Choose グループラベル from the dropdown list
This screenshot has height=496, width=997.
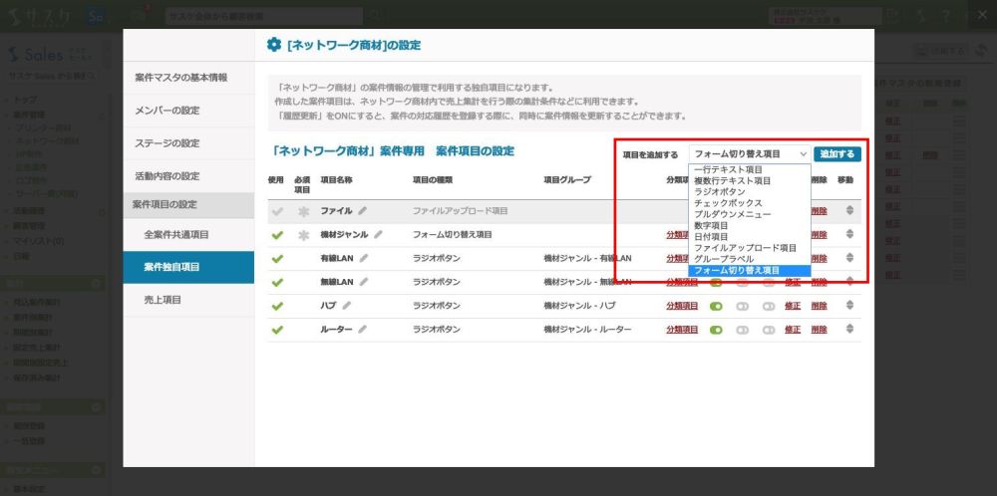click(x=749, y=259)
